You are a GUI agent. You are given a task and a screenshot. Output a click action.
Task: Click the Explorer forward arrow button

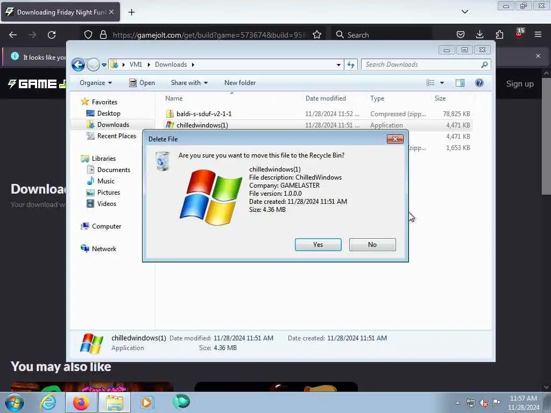pos(93,65)
